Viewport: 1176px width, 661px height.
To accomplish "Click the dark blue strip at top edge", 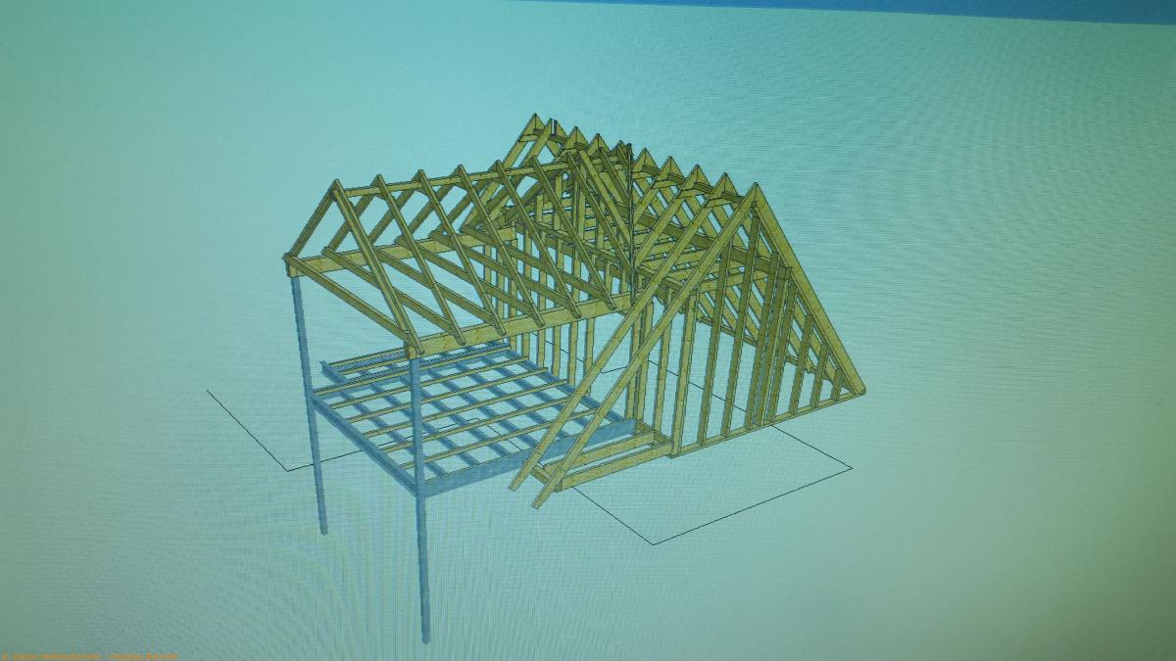I will point(882,10).
